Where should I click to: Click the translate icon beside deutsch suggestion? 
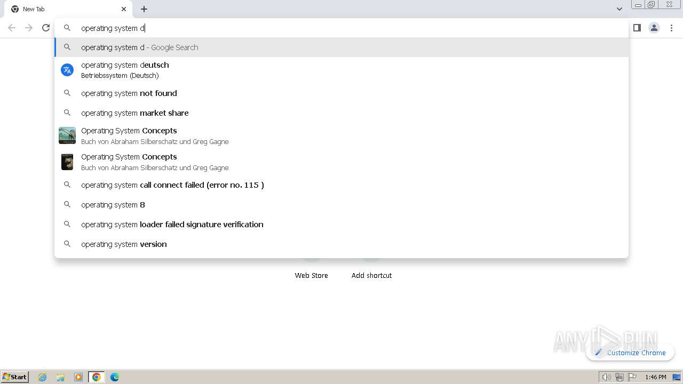coord(67,70)
